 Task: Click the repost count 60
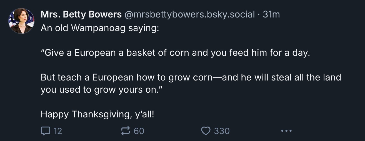139,131
